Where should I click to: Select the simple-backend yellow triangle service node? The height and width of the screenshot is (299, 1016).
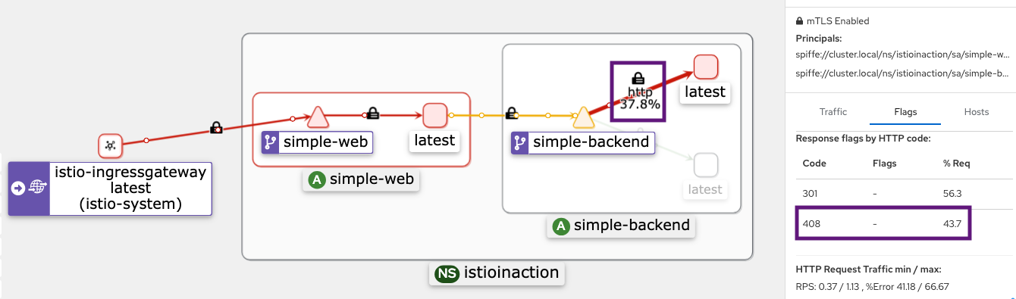click(x=582, y=117)
